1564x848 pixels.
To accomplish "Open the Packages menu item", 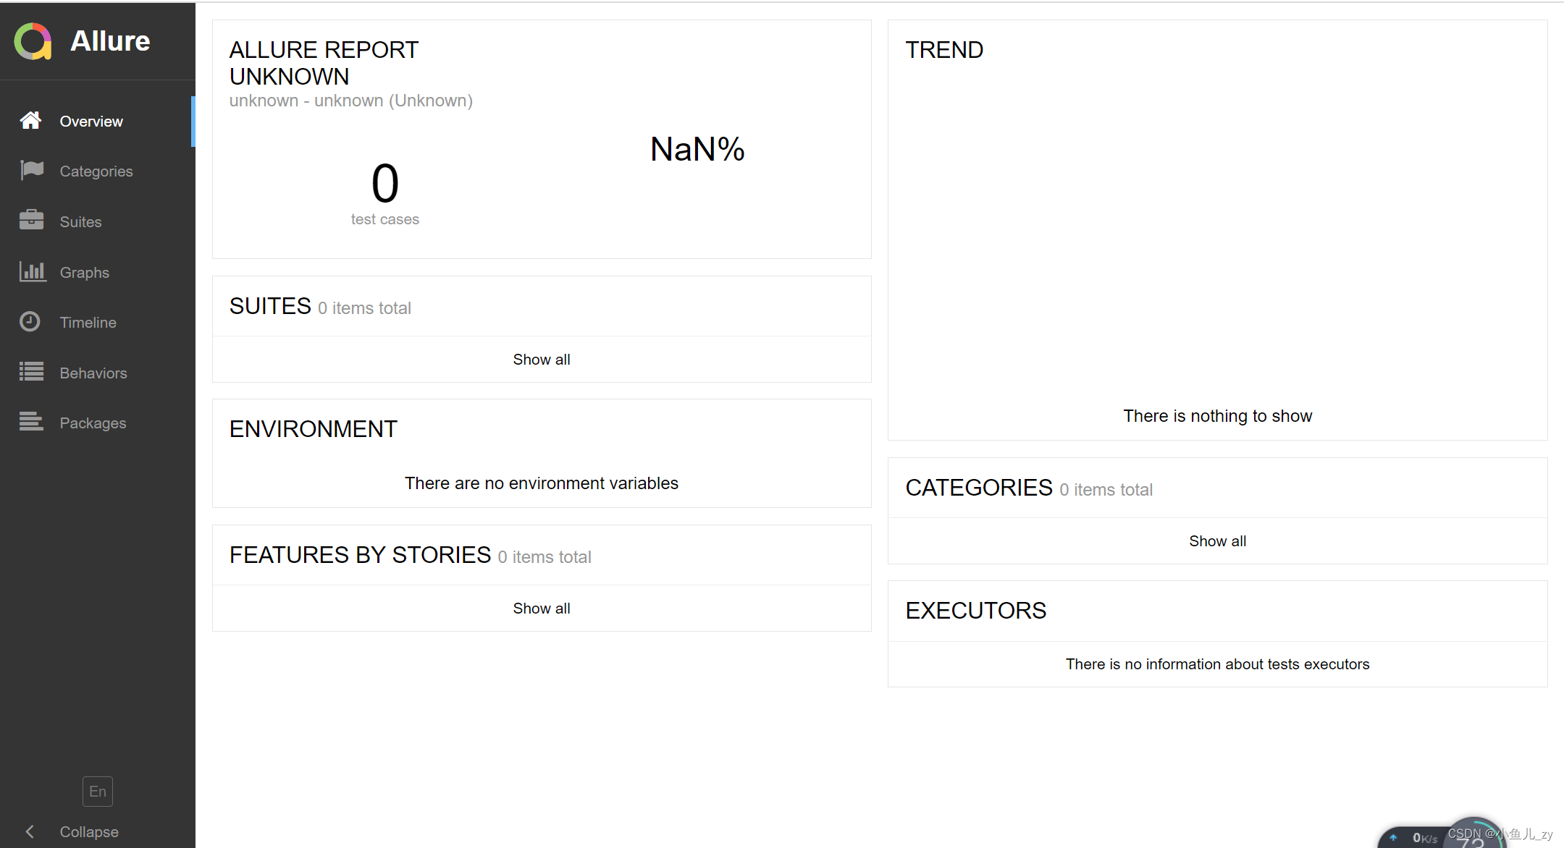I will point(98,423).
